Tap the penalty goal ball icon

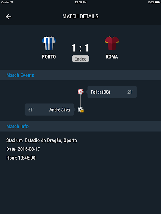[81, 110]
